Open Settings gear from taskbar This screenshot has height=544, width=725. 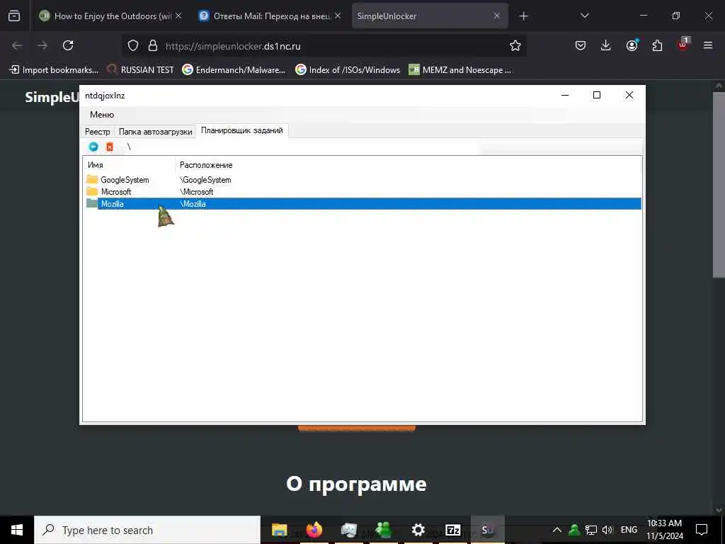(418, 530)
